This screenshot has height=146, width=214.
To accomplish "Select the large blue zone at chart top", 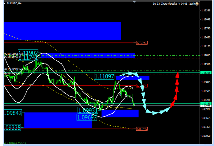I will 62,31.
